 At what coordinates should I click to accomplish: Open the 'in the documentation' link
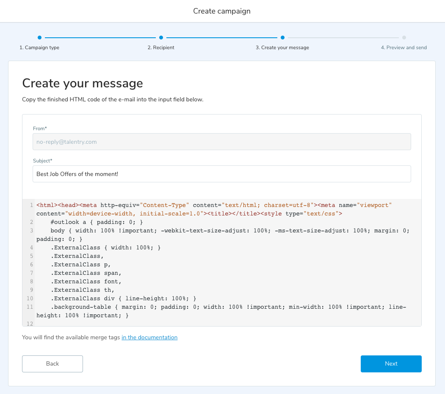click(149, 338)
